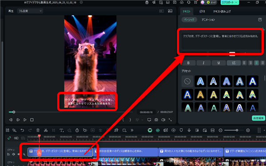Select the アニメーション sub-tab
The height and width of the screenshot is (166, 266).
tap(208, 19)
